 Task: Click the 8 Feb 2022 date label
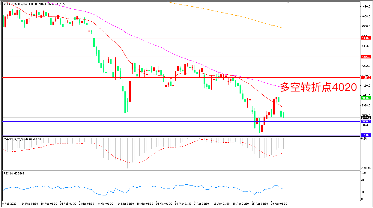[10, 204]
